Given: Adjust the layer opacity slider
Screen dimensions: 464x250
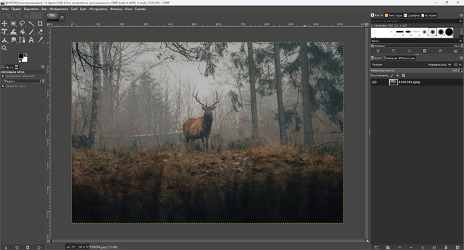Looking at the screenshot, I should coord(416,71).
